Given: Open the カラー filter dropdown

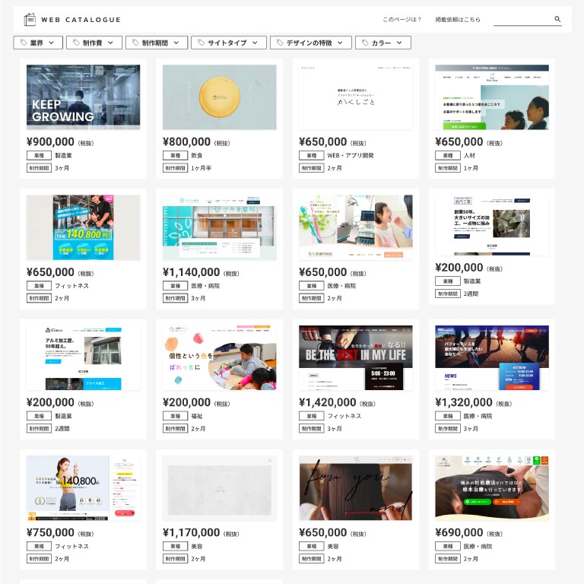Looking at the screenshot, I should coord(383,43).
